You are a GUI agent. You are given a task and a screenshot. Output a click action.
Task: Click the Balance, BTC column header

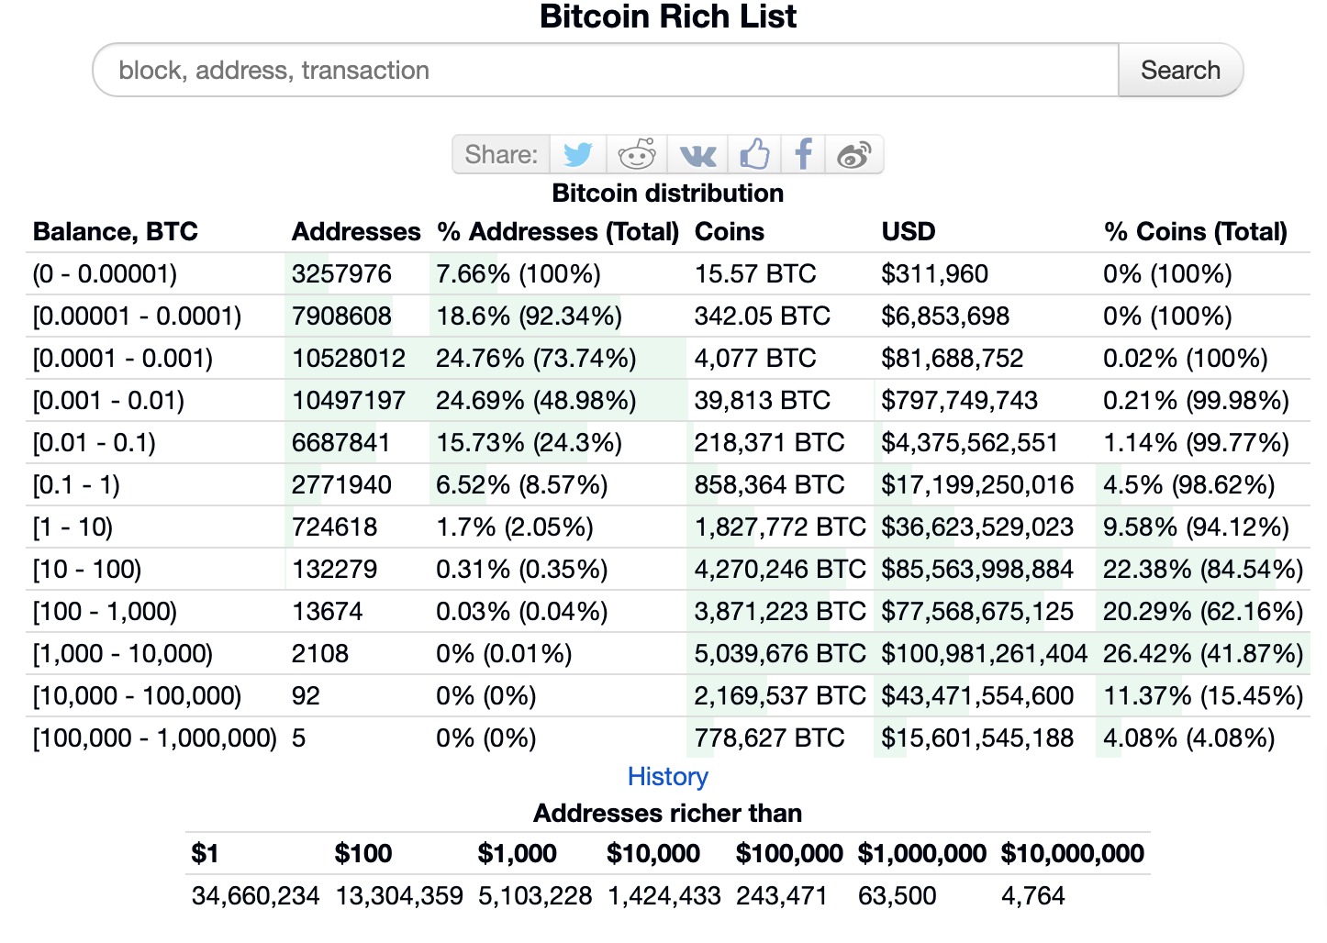(x=116, y=231)
